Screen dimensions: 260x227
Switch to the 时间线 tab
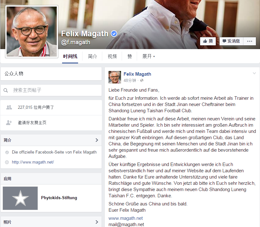(70, 56)
